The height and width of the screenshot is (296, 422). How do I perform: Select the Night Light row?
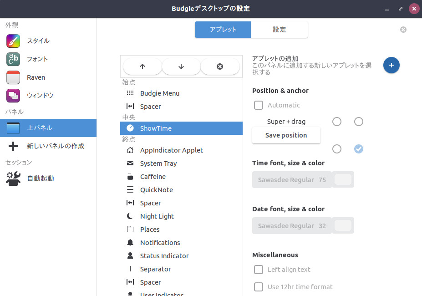pos(181,216)
